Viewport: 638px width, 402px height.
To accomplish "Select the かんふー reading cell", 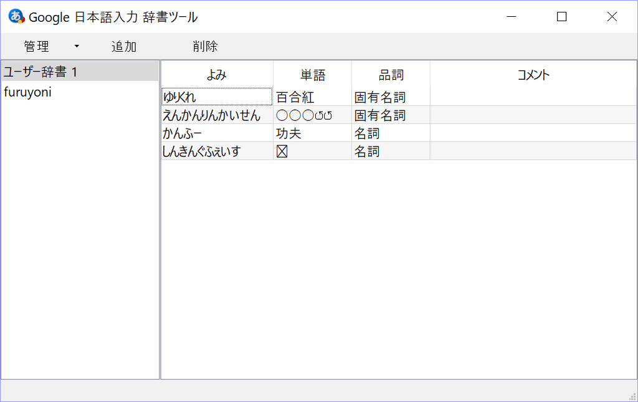I will tap(217, 133).
